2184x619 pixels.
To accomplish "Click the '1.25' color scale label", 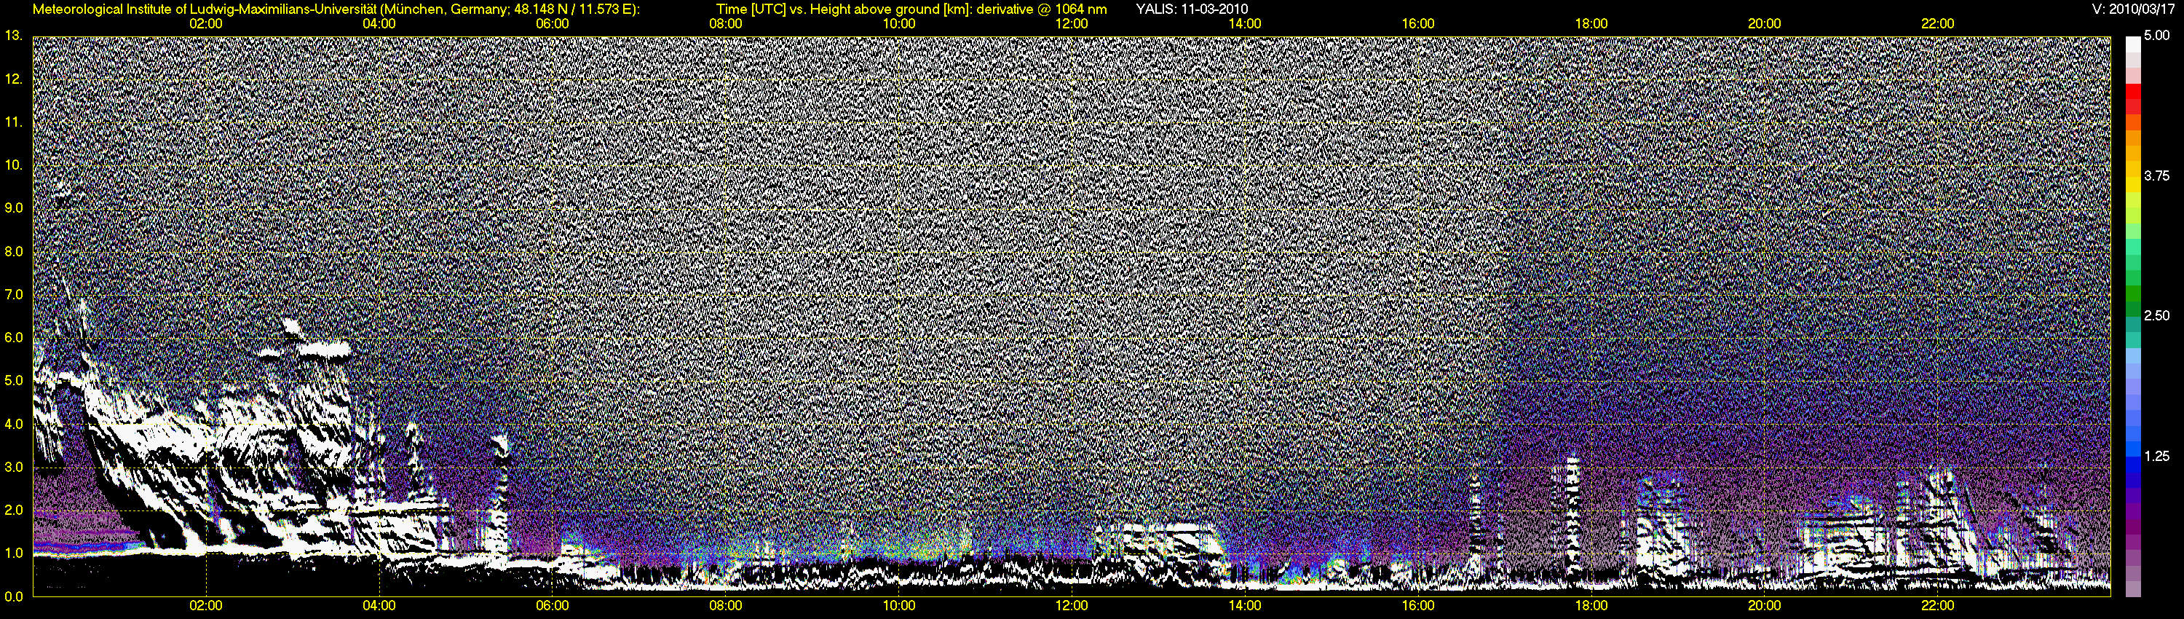I will click(2156, 455).
